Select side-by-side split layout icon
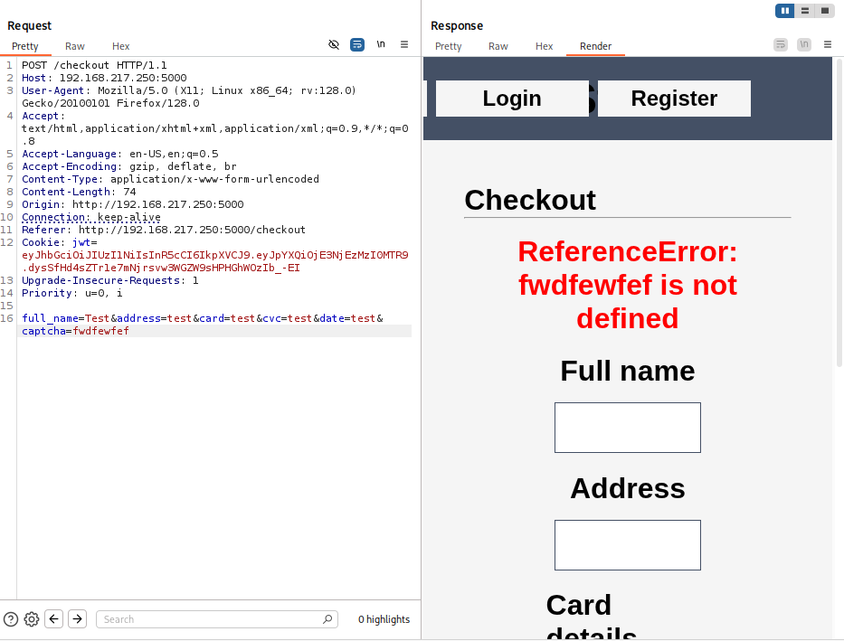 coord(784,11)
